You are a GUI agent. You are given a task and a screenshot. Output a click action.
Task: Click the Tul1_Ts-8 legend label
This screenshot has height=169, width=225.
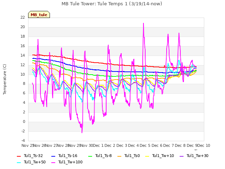[x=103, y=156]
